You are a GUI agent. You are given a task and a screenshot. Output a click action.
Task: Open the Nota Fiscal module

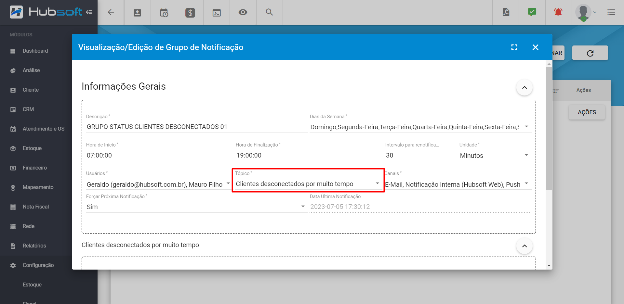click(36, 207)
